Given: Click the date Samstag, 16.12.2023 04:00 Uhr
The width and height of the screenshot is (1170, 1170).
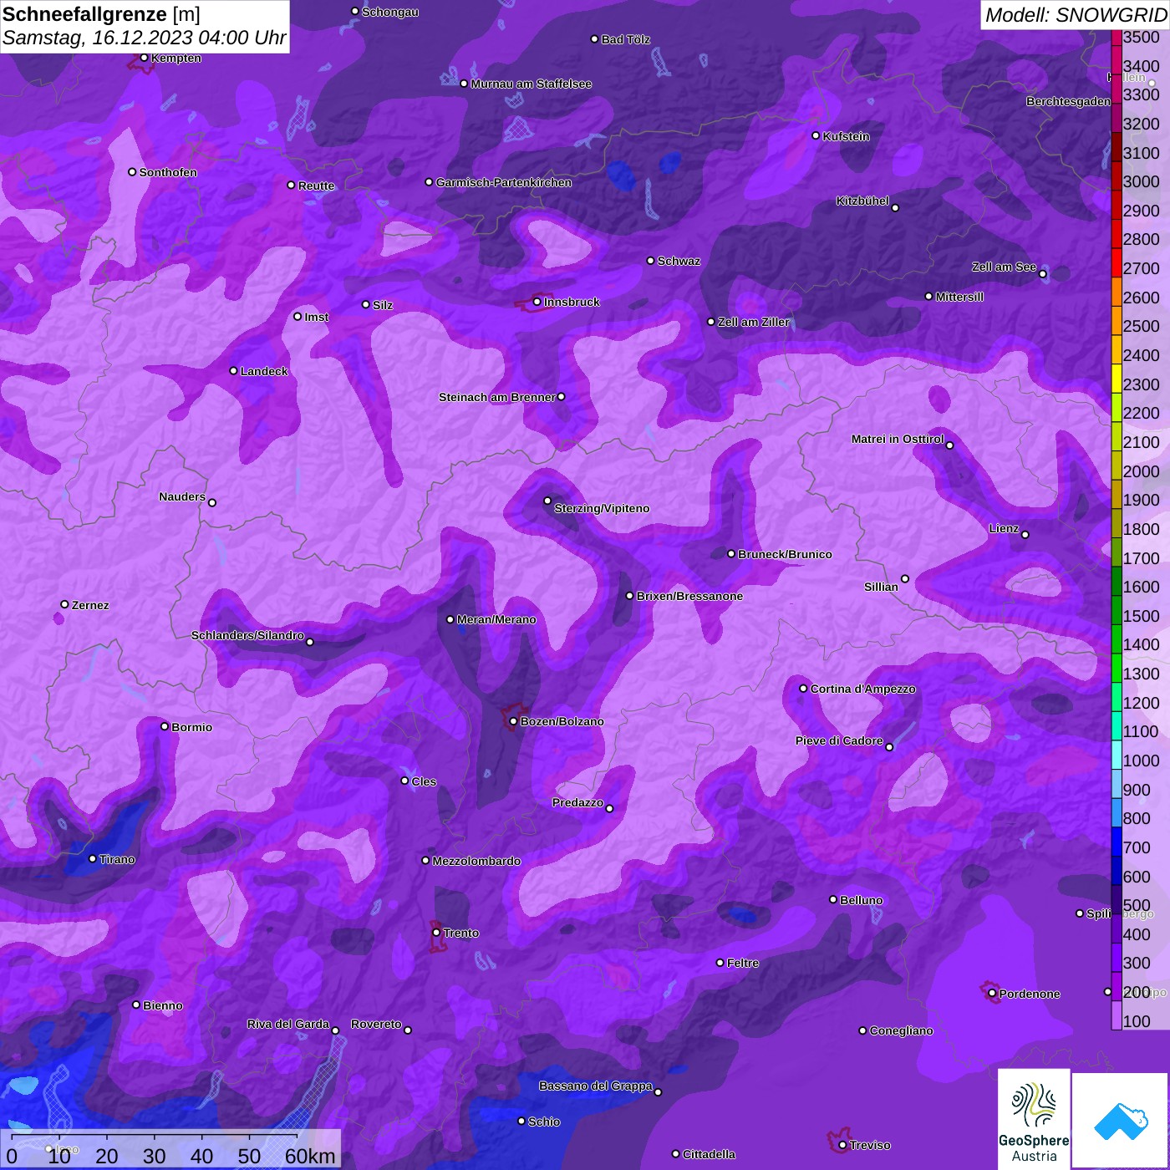Looking at the screenshot, I should (x=145, y=38).
